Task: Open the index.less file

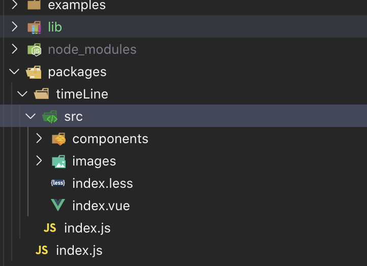Action: pyautogui.click(x=103, y=183)
